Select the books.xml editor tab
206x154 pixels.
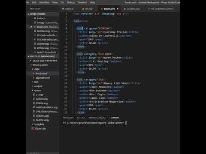(109, 9)
